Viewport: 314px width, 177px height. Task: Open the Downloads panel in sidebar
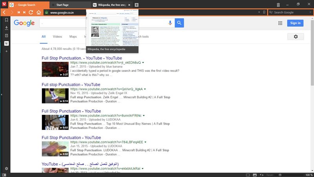pyautogui.click(x=6, y=28)
